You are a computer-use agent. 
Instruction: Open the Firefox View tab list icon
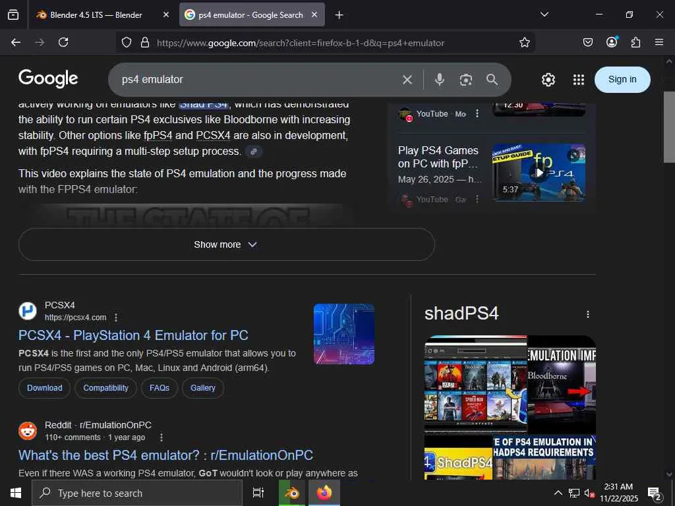point(13,14)
